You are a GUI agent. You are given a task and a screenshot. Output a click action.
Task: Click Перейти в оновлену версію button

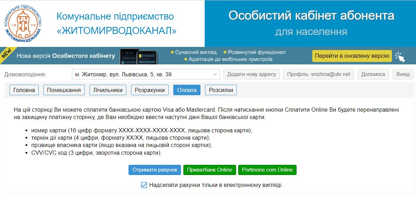tap(352, 56)
